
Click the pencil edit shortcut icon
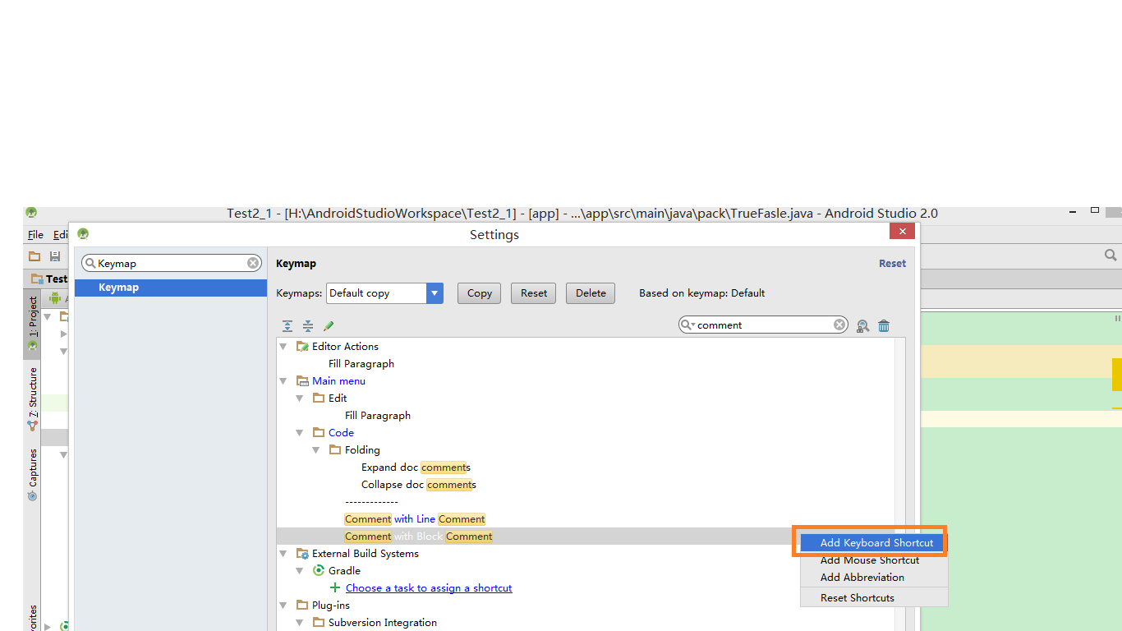tap(329, 326)
